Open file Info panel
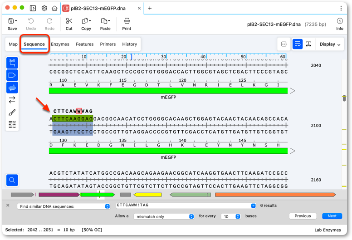352x240 pixels. 339,24
